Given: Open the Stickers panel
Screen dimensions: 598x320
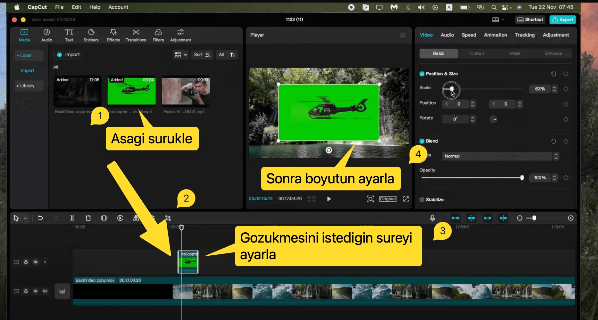Looking at the screenshot, I should (91, 35).
